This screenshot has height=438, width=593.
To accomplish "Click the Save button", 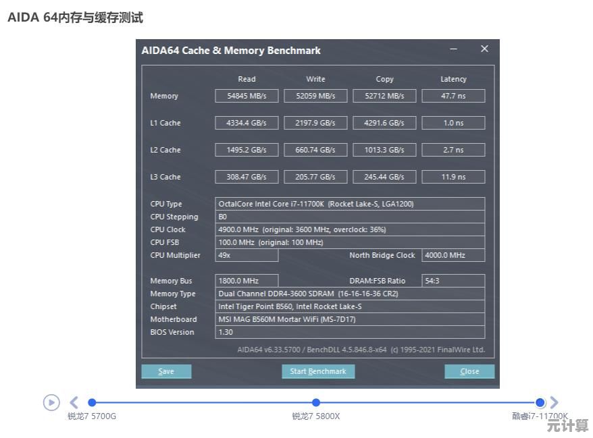I will pos(166,371).
